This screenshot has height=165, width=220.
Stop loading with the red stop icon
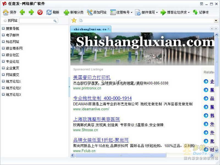[40, 12]
